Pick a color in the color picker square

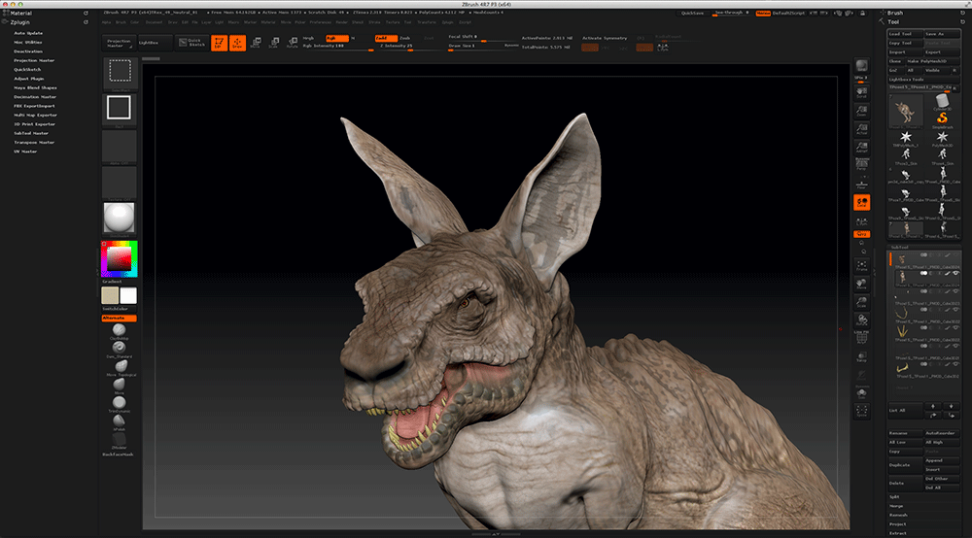(119, 258)
